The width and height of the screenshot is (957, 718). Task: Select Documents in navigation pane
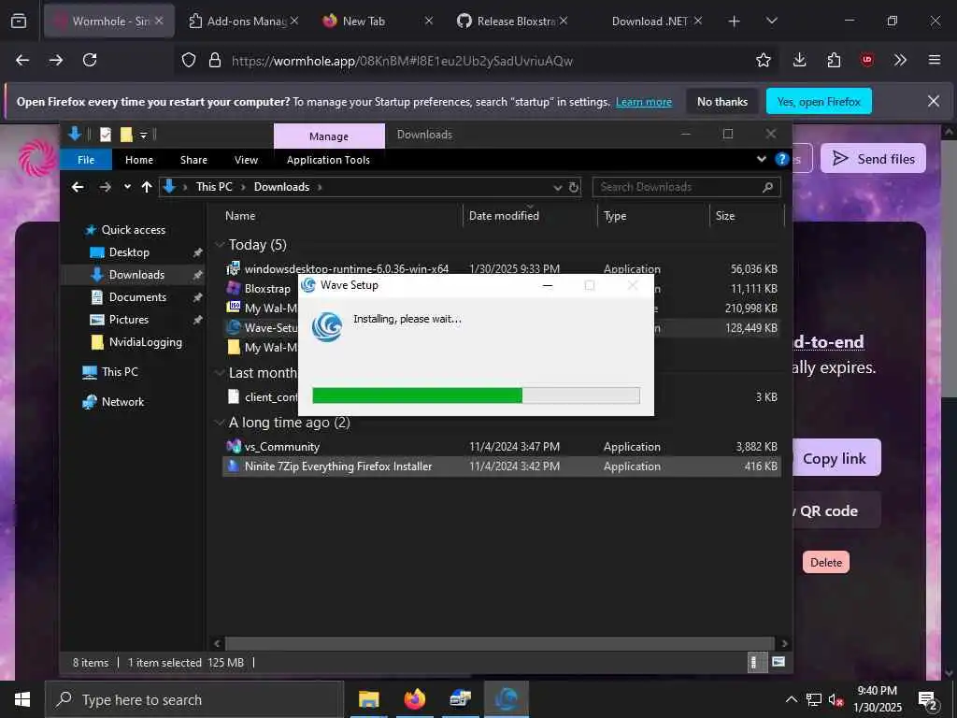click(x=137, y=297)
